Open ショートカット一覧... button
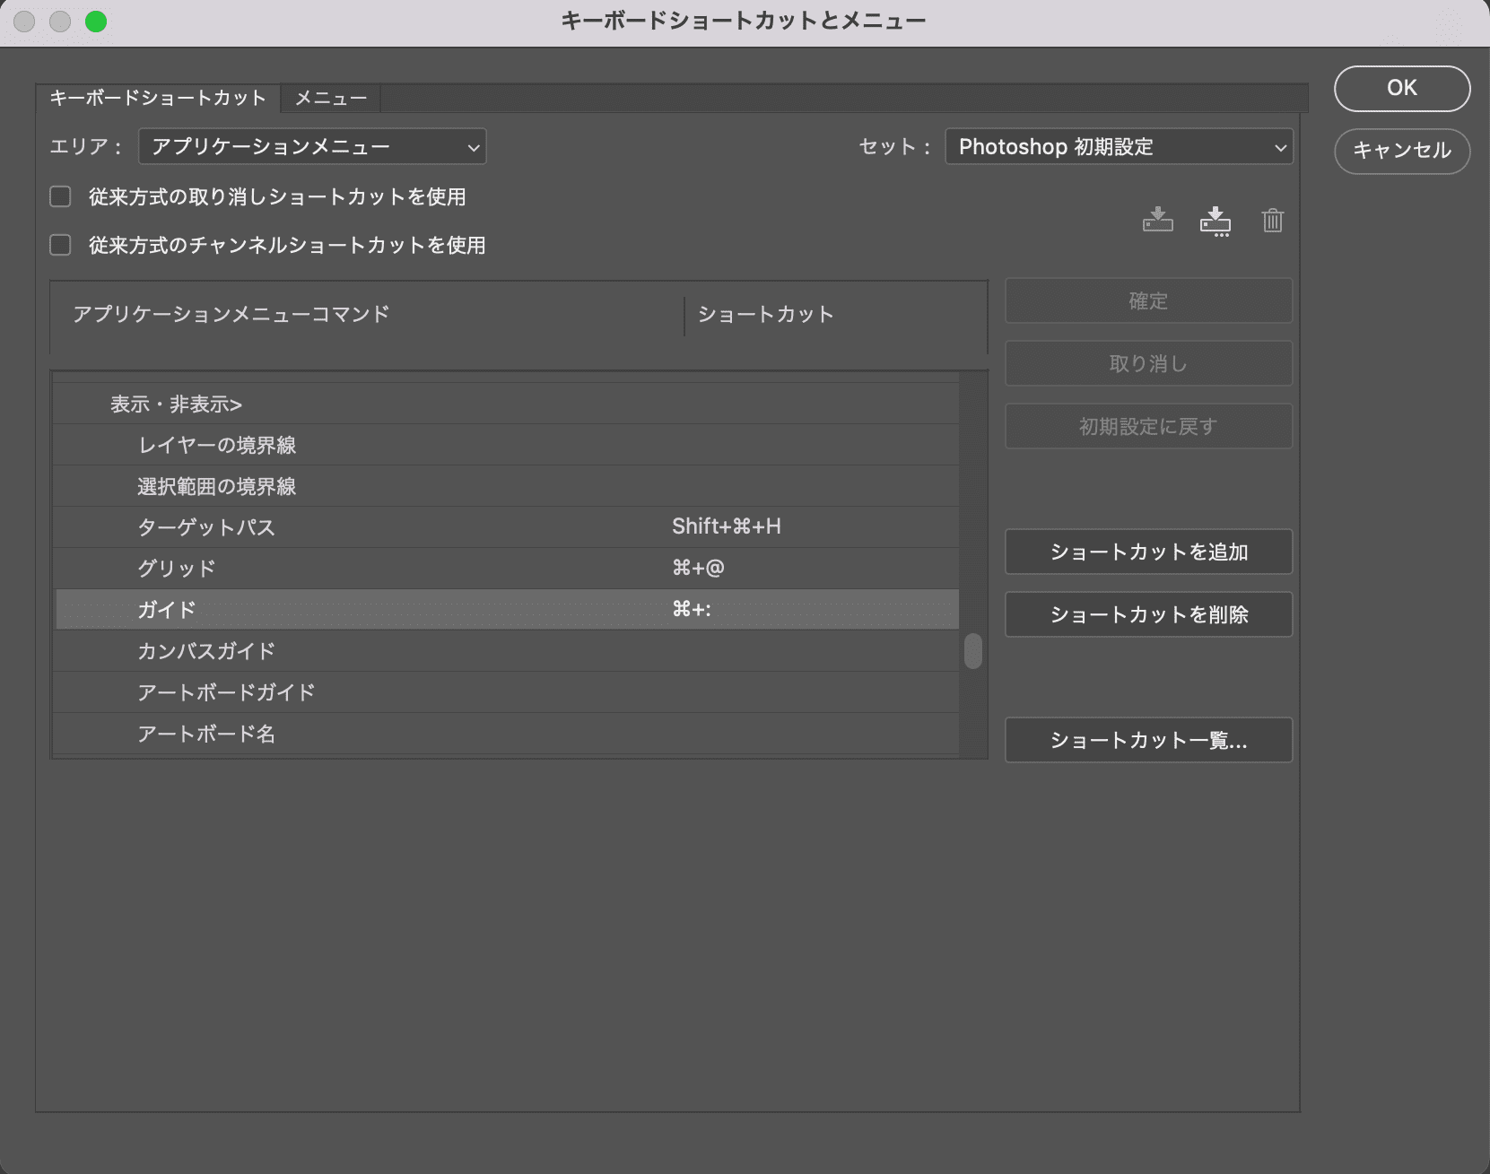This screenshot has width=1490, height=1174. 1148,740
